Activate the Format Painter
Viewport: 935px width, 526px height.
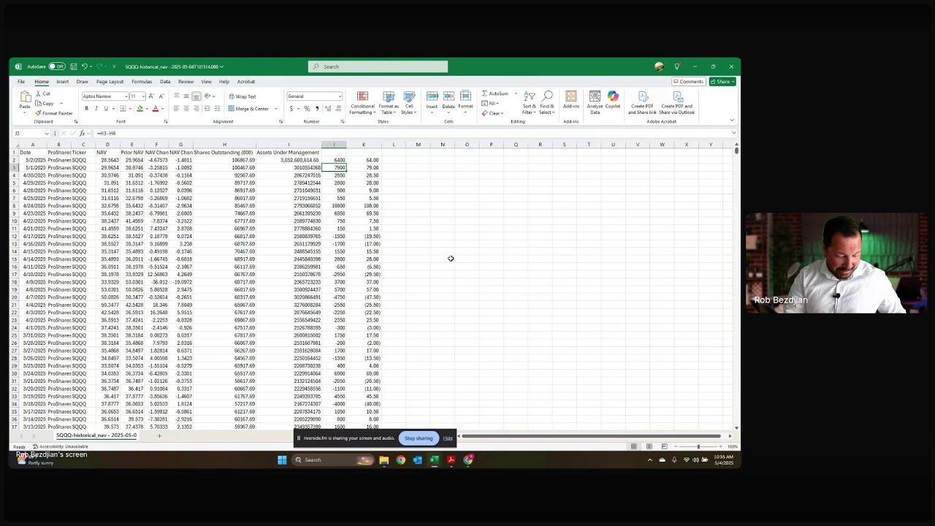54,113
